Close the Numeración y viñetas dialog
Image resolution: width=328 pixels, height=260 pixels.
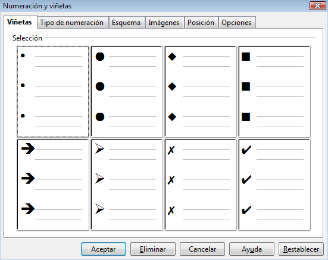(x=317, y=5)
